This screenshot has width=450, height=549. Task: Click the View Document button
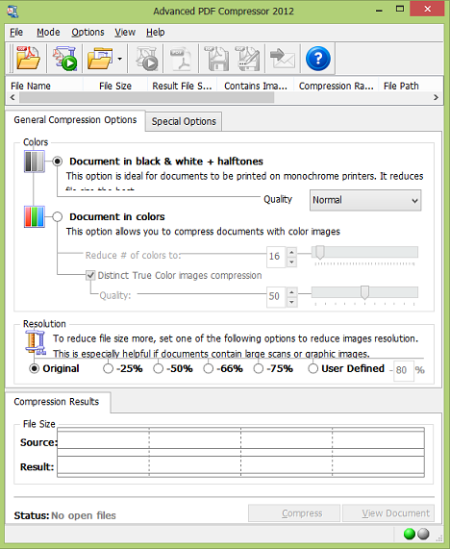point(388,513)
